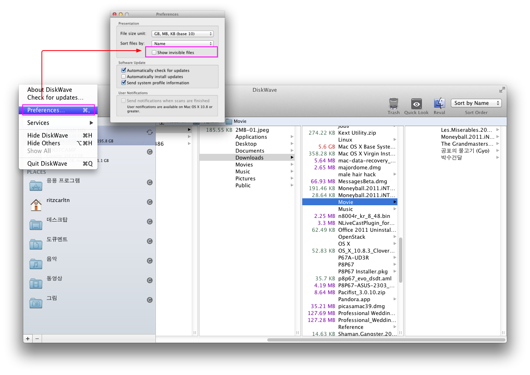The image size is (530, 375).
Task: Select the Downloads folder row
Action: coord(247,158)
